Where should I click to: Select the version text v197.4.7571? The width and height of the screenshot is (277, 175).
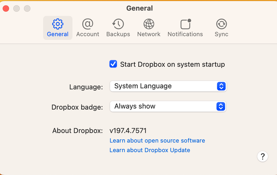128,131
